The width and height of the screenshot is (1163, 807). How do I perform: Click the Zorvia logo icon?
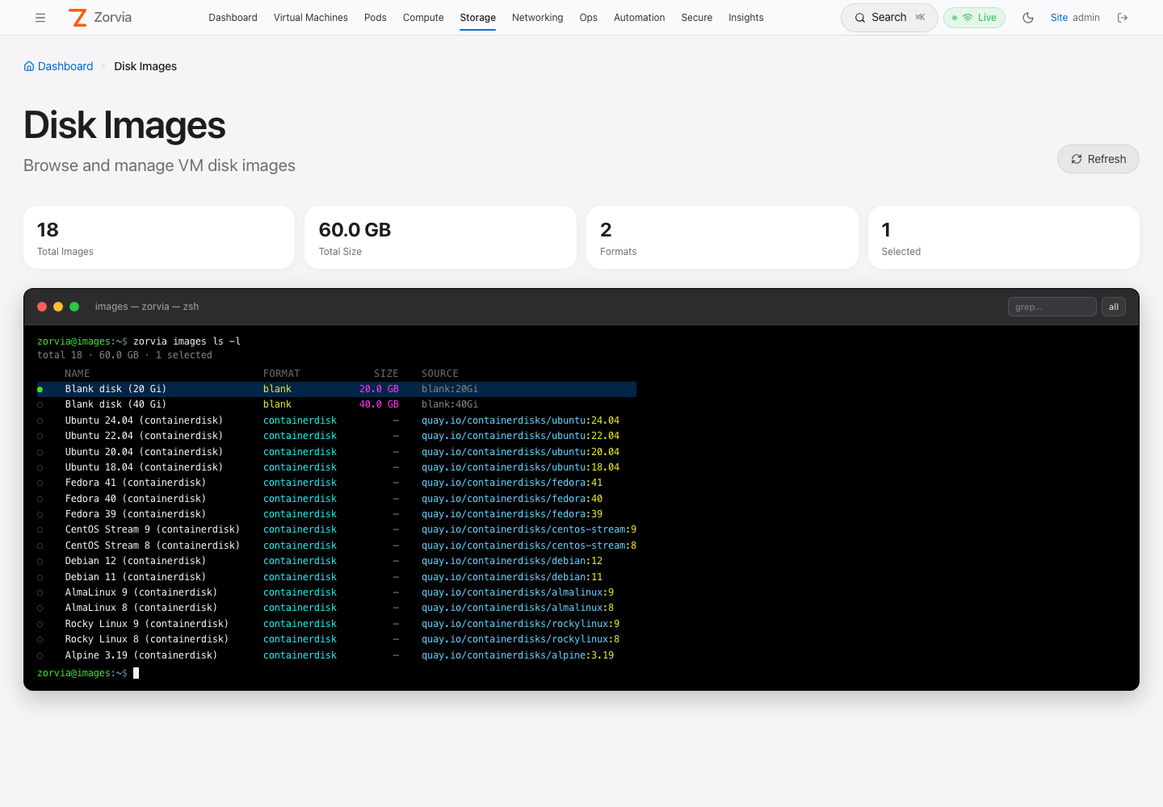coord(78,18)
